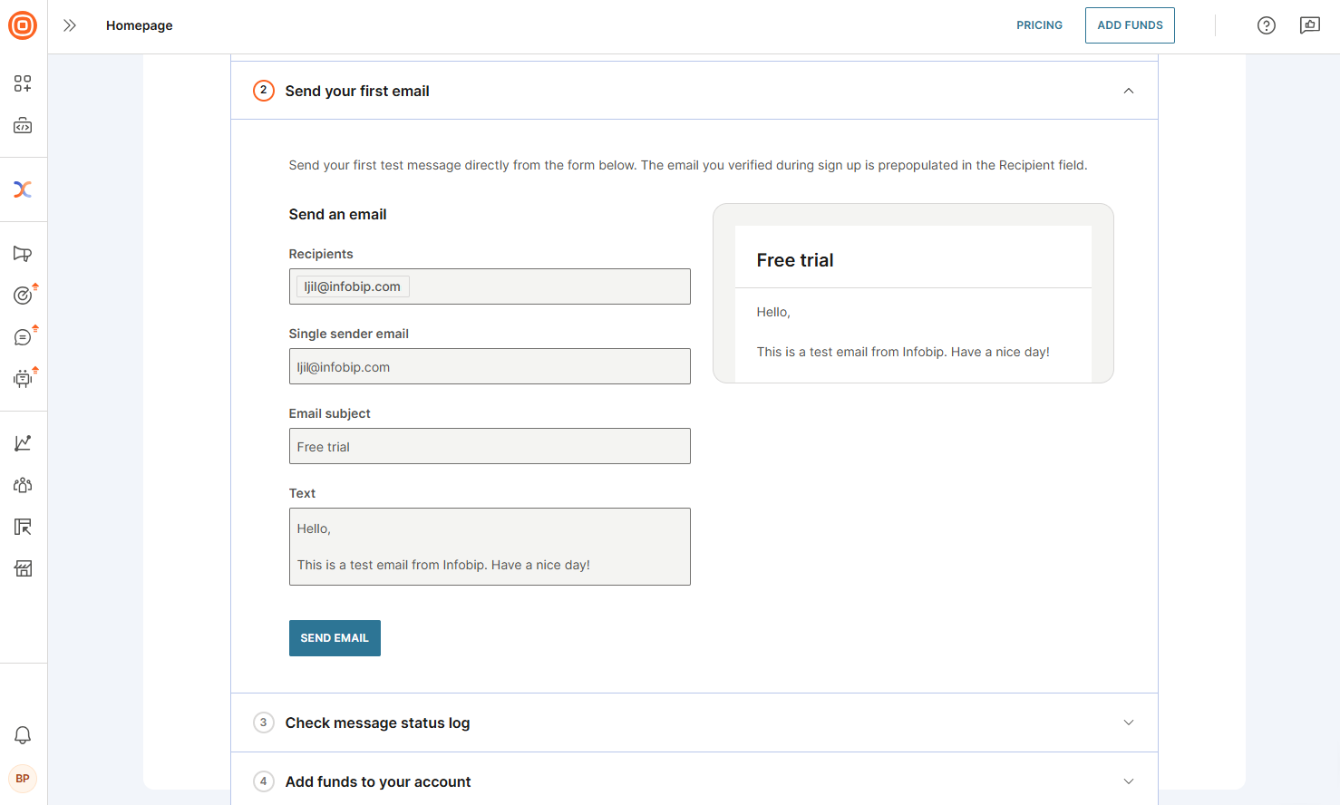
Task: Click the Email subject field
Action: (x=490, y=446)
